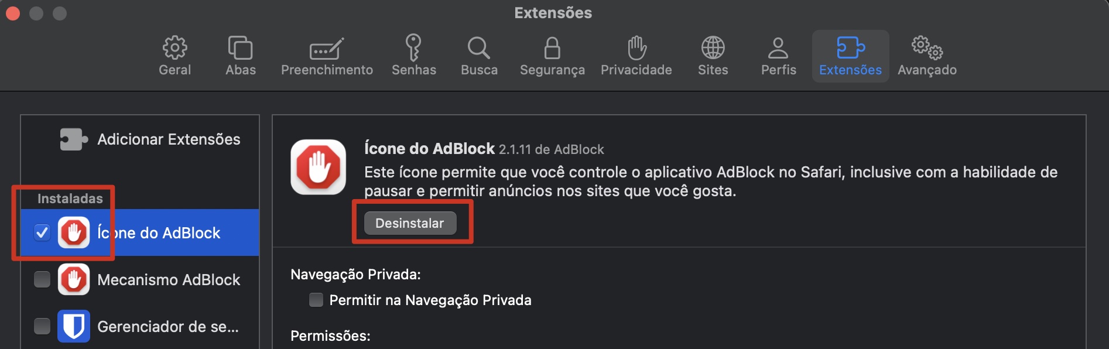
Task: Switch to the Abas preferences icon
Action: (x=241, y=54)
